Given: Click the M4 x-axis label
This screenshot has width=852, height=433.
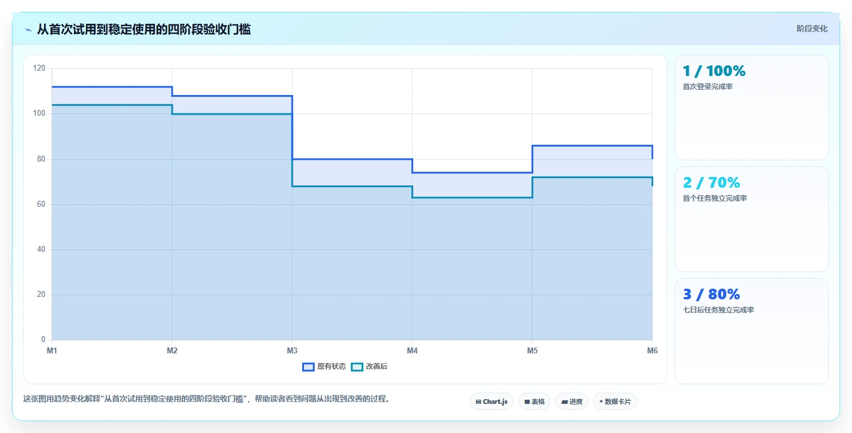Looking at the screenshot, I should point(412,351).
